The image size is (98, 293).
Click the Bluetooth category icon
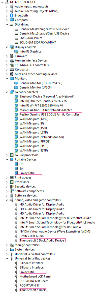pyautogui.click(x=12, y=15)
